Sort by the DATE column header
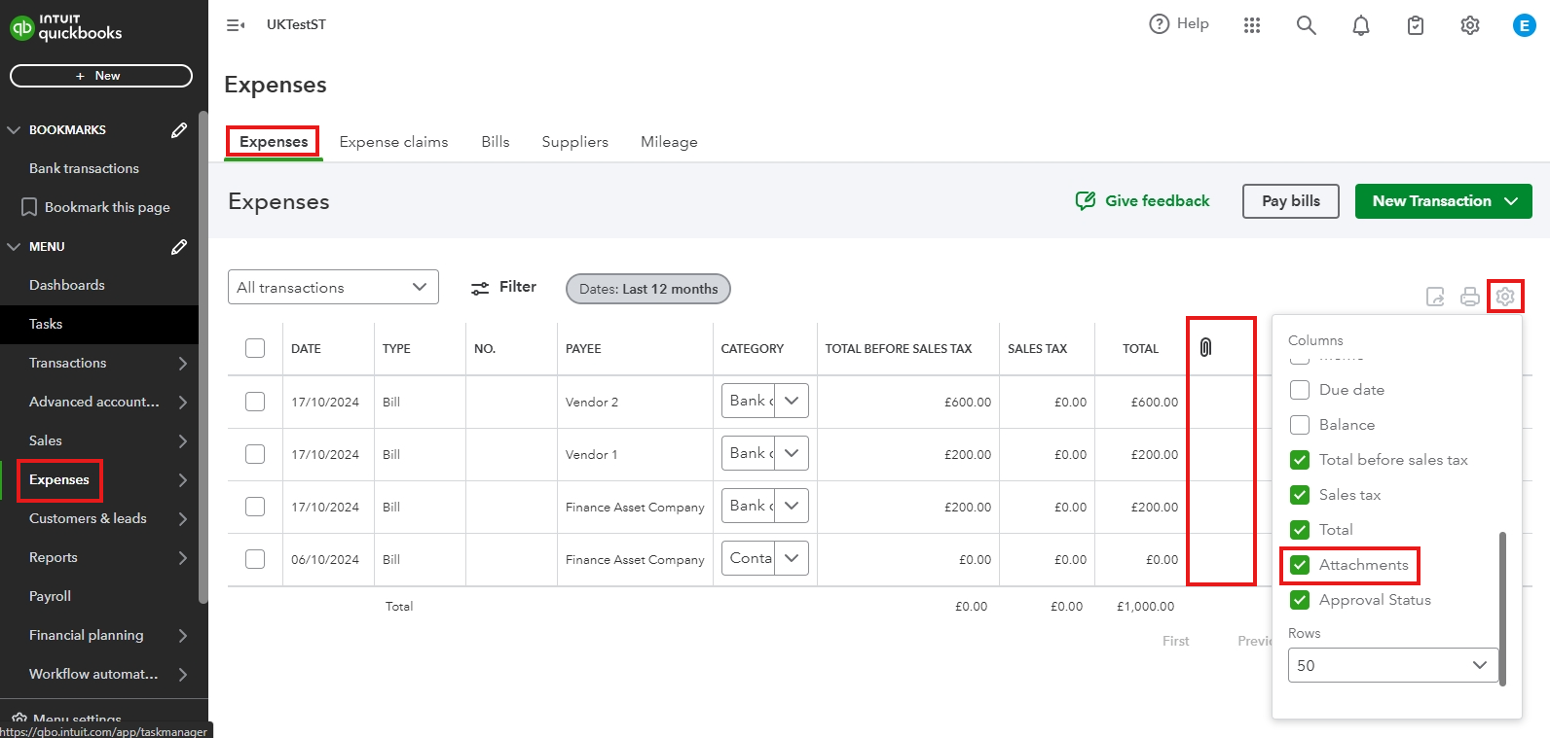Screen dimensions: 1550x738 point(306,348)
